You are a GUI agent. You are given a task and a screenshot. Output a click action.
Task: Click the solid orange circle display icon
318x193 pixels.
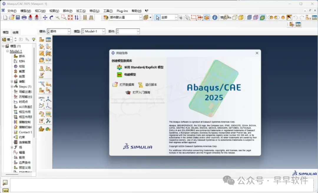point(283,18)
